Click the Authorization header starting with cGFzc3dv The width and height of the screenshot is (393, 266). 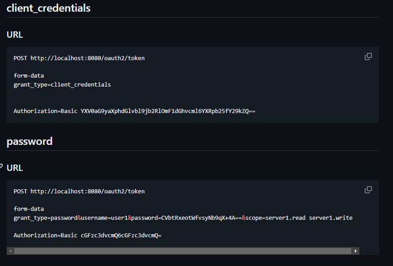[87, 236]
